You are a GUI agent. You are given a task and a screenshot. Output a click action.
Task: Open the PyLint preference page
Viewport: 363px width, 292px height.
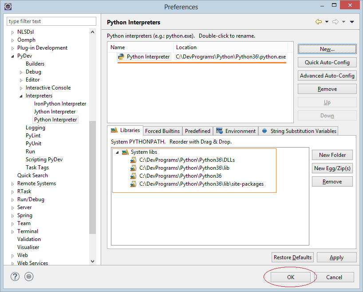tap(33, 136)
